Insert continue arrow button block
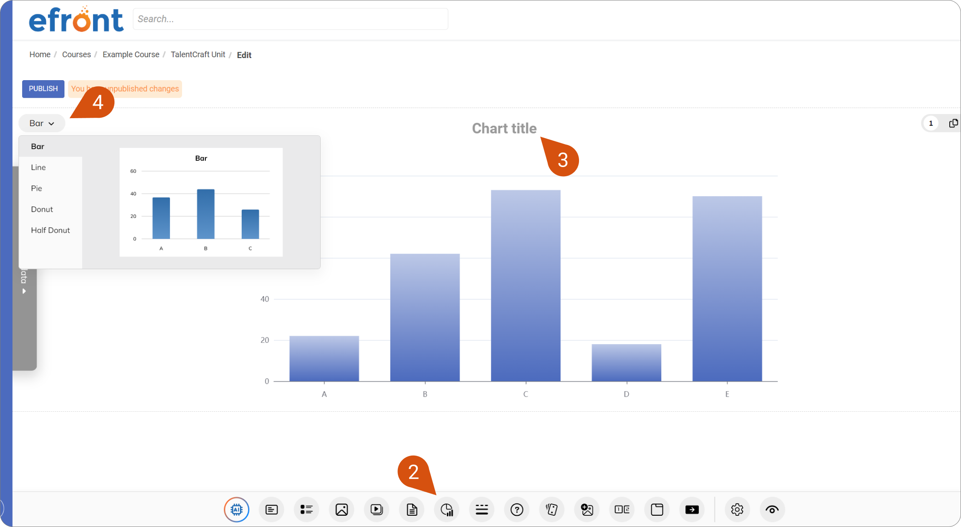The width and height of the screenshot is (961, 527). tap(692, 509)
